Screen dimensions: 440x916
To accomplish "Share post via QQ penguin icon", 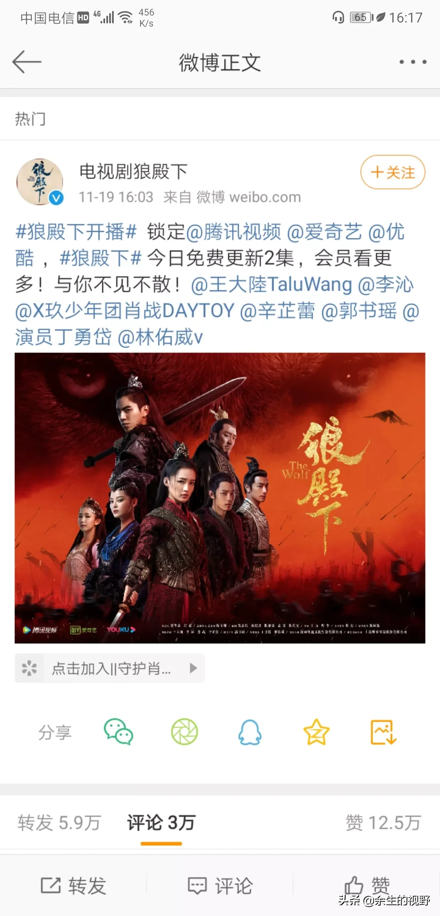I will (250, 731).
